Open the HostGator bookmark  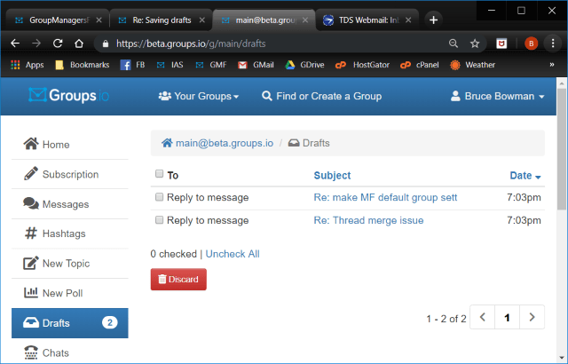click(362, 65)
